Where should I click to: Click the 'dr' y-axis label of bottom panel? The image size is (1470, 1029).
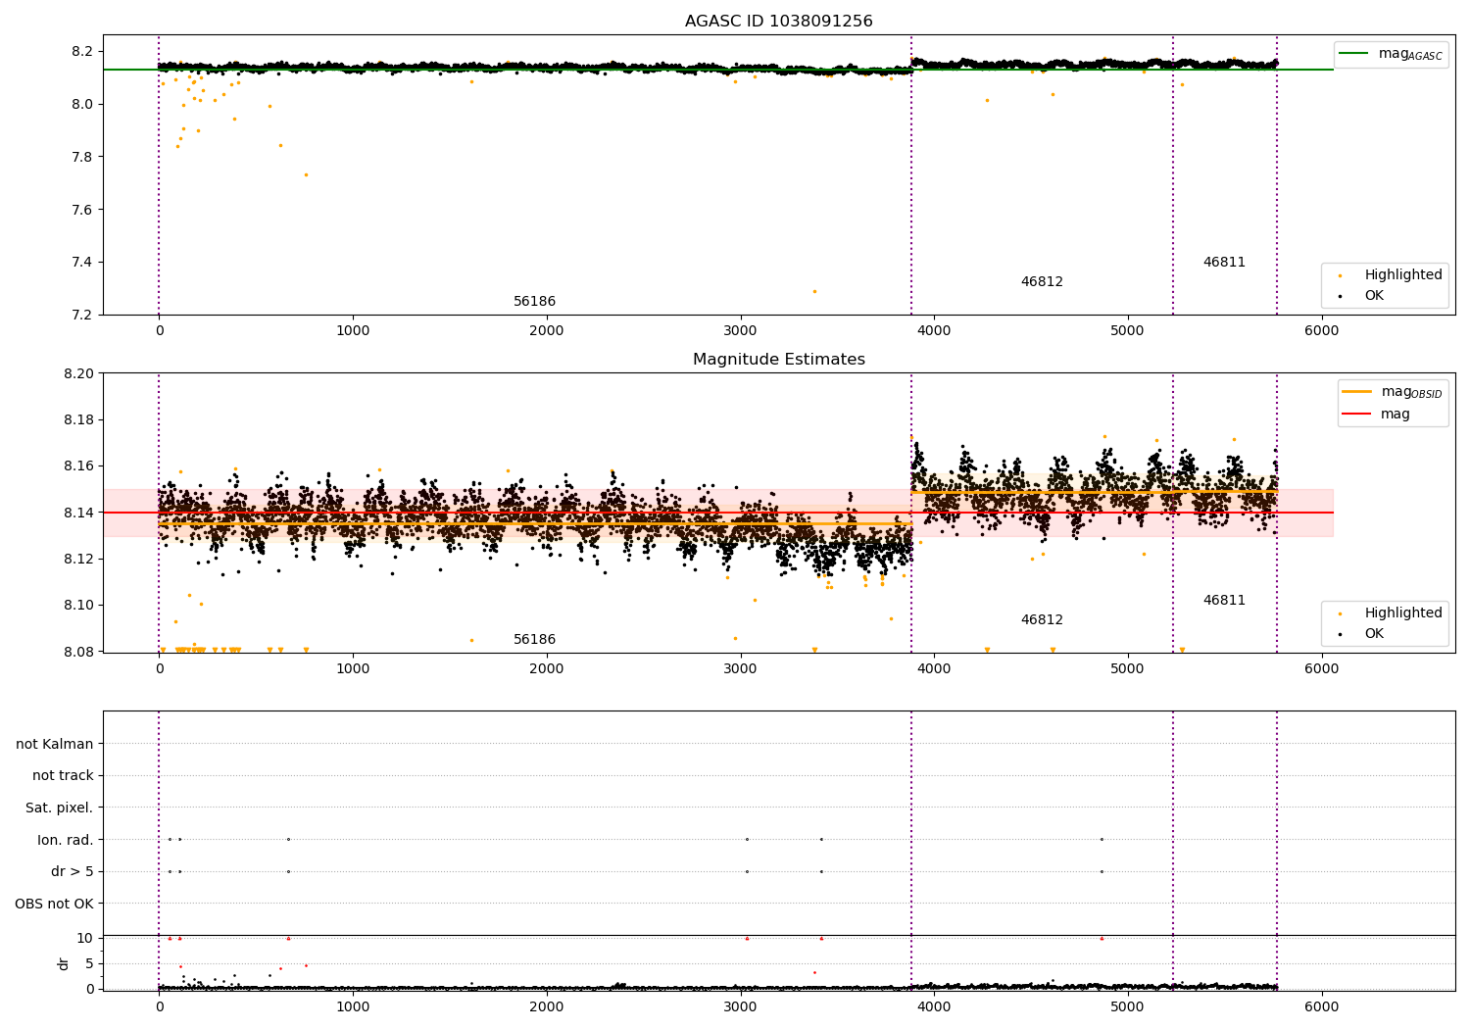click(x=64, y=963)
